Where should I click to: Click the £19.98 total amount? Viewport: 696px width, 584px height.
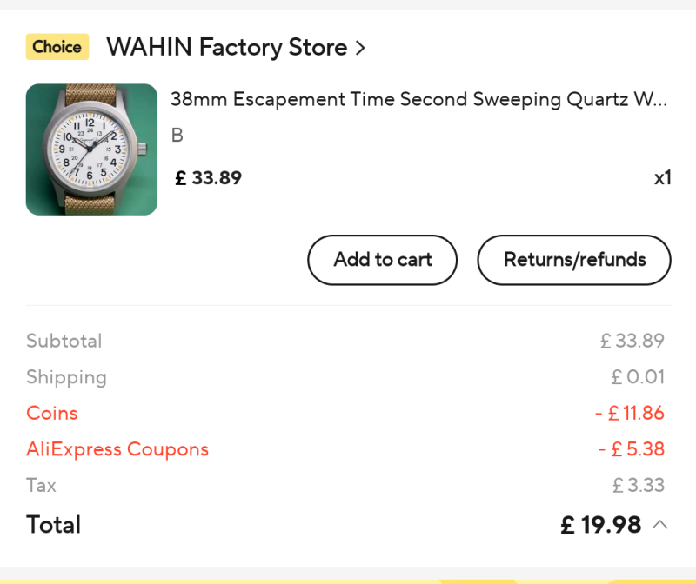point(600,525)
